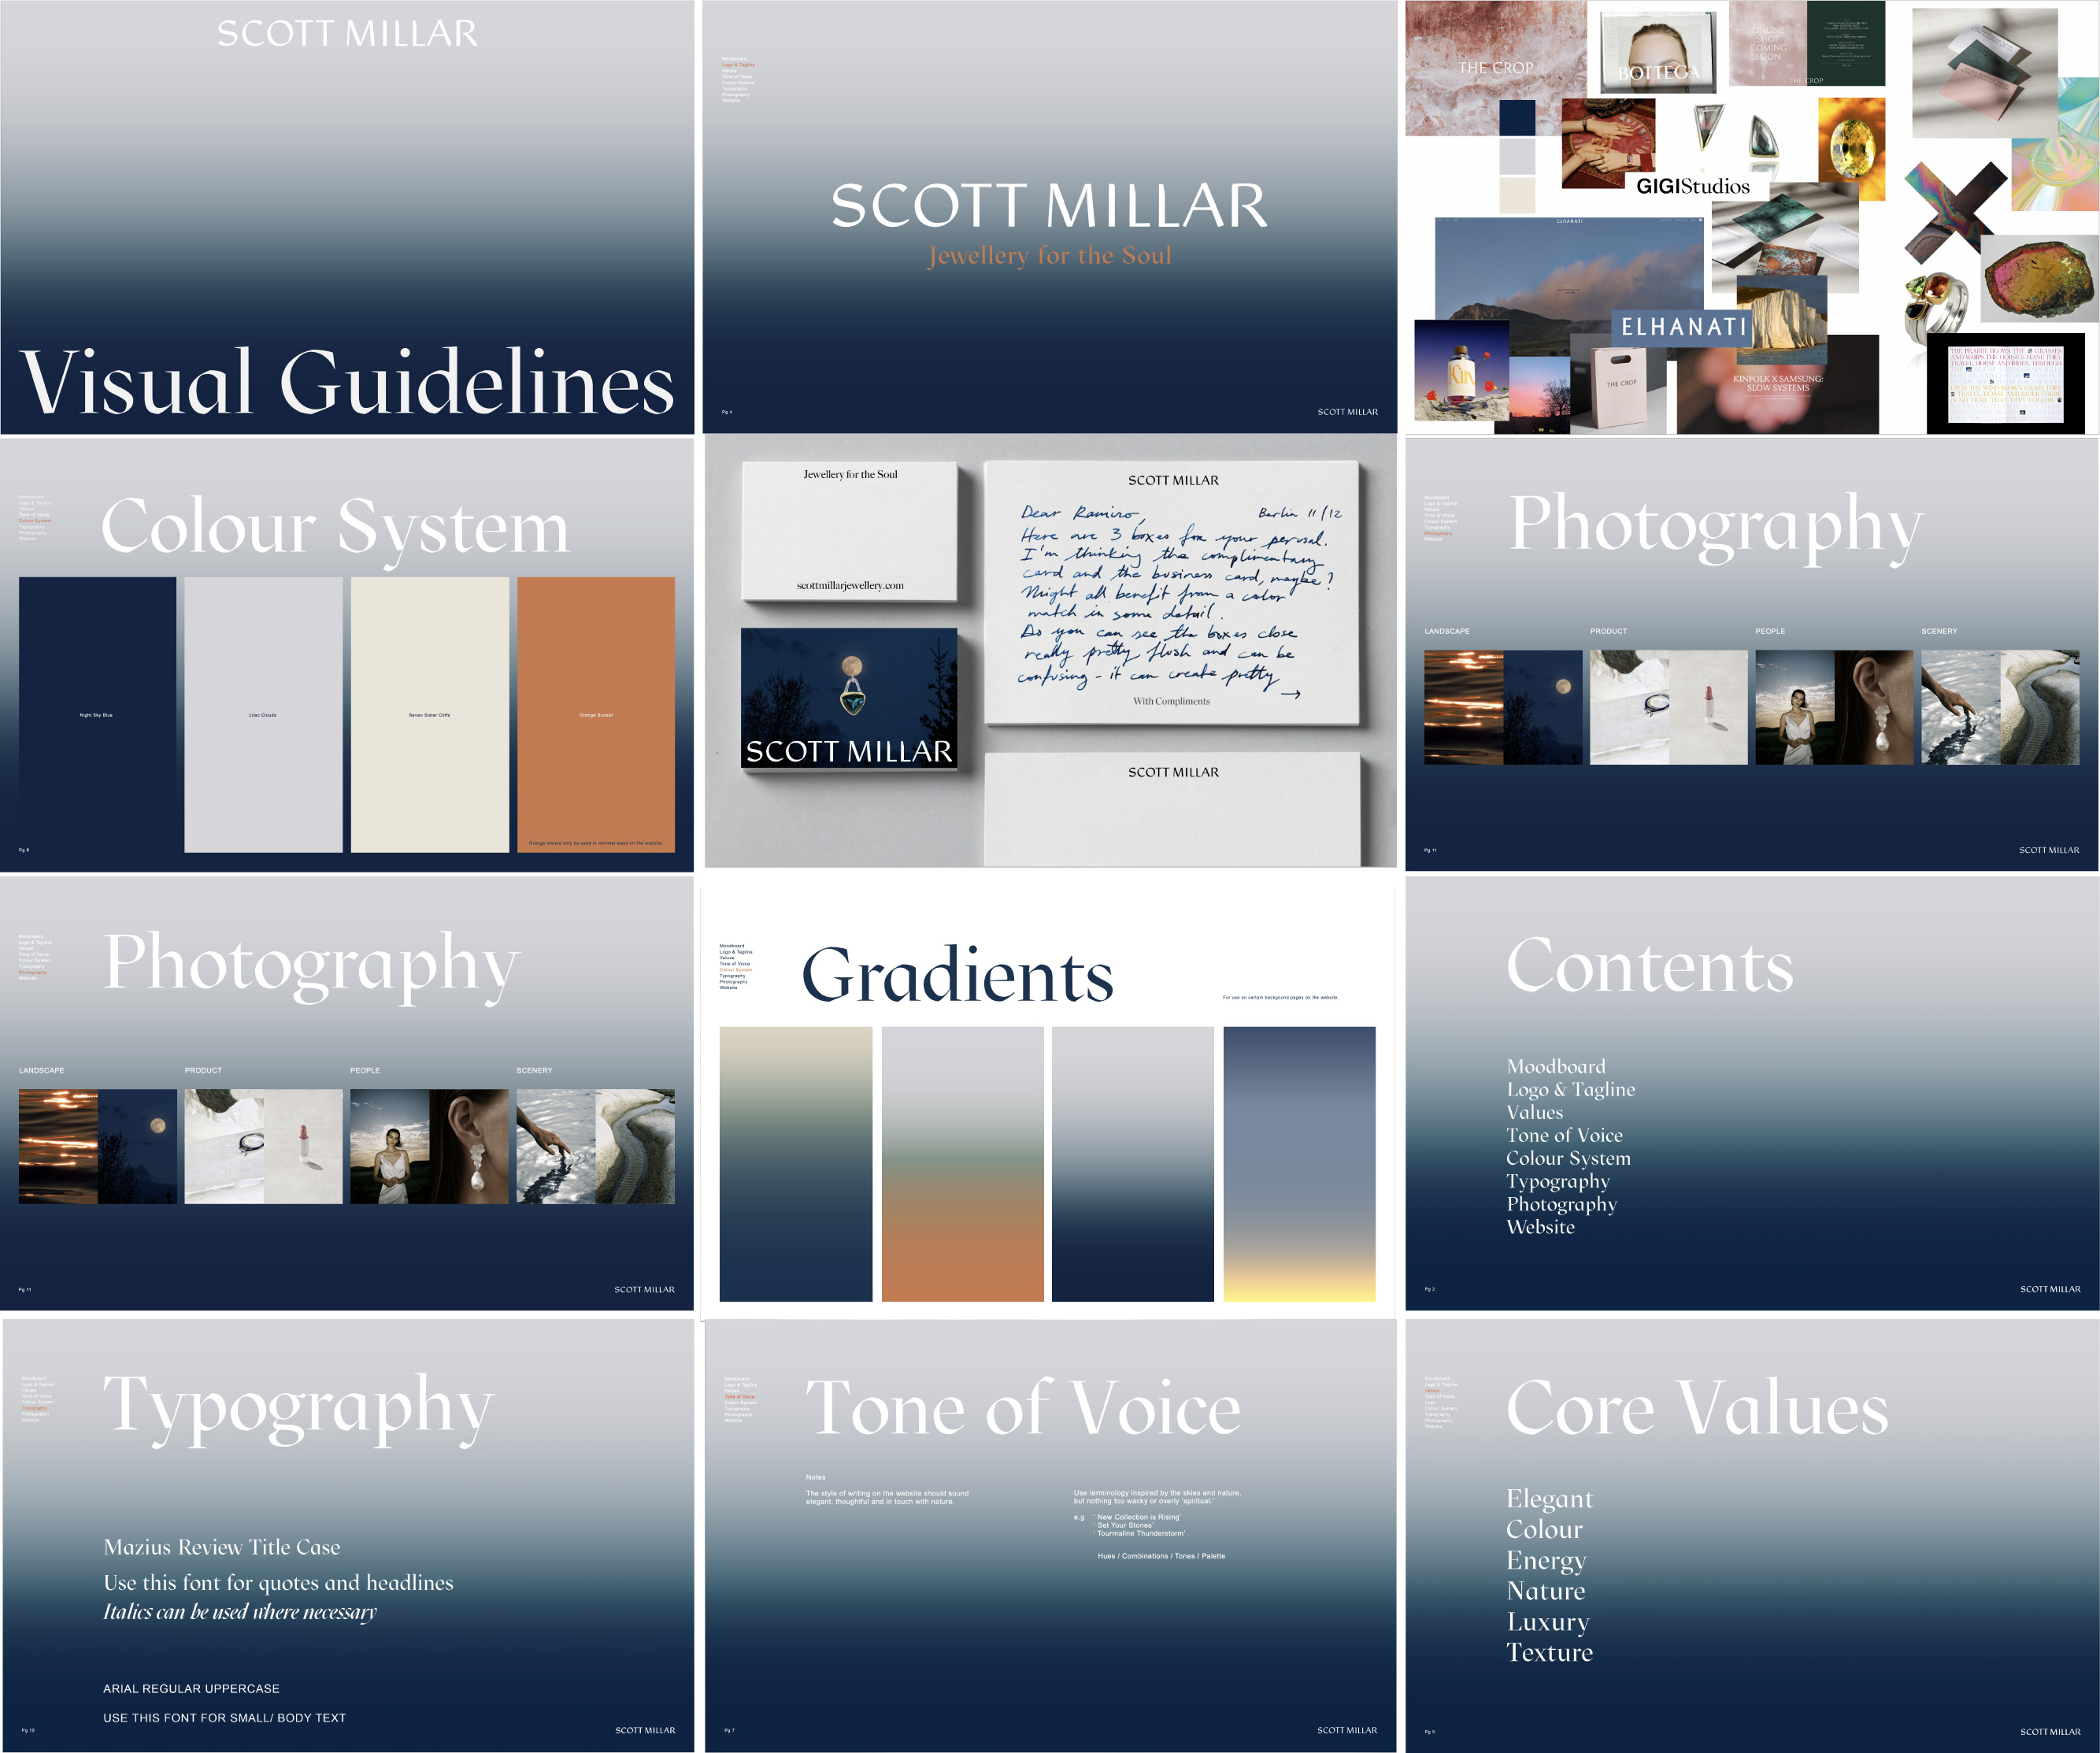Select the Orange Sunset colour swatch

click(596, 714)
